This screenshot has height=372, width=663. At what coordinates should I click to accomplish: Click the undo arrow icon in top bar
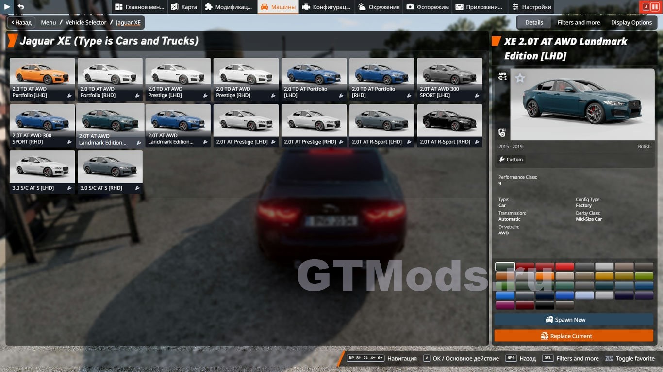(x=21, y=7)
